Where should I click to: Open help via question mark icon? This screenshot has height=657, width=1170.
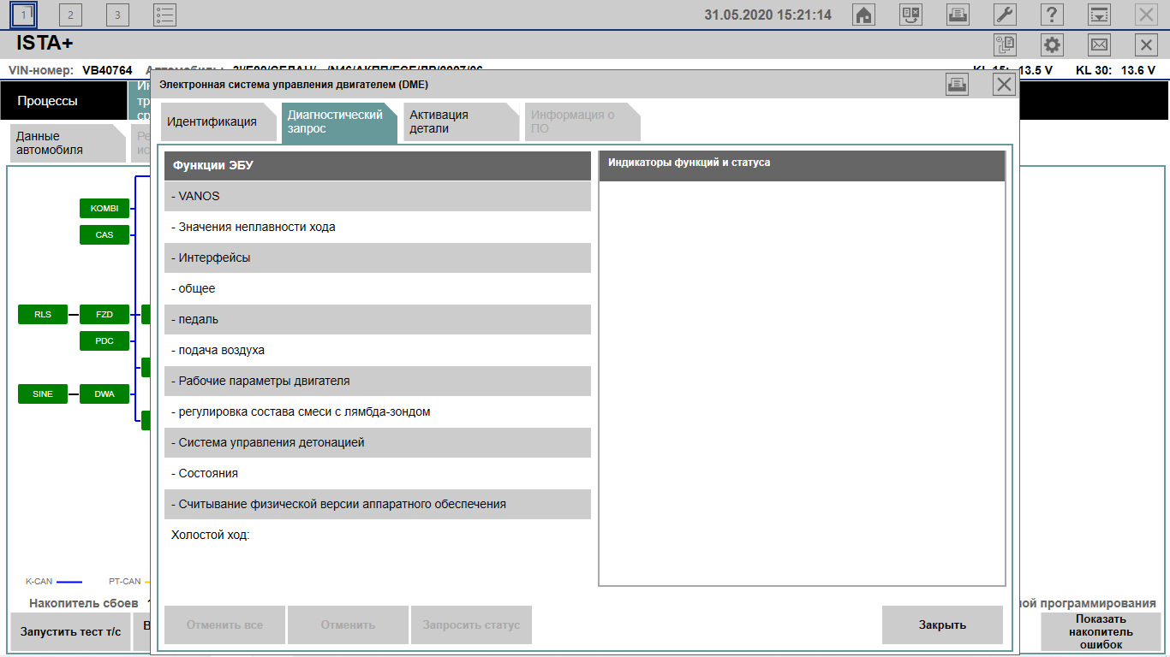(1052, 15)
